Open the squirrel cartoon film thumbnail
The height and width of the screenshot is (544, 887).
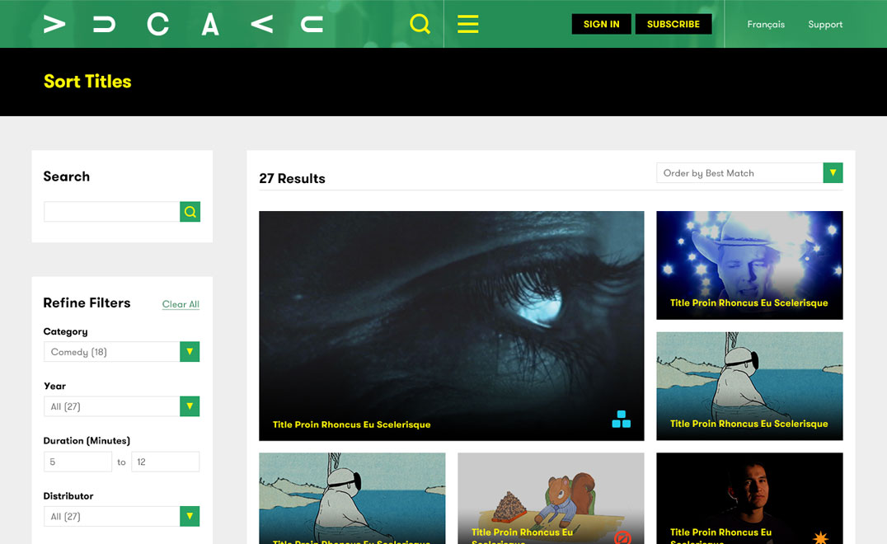pyautogui.click(x=551, y=498)
